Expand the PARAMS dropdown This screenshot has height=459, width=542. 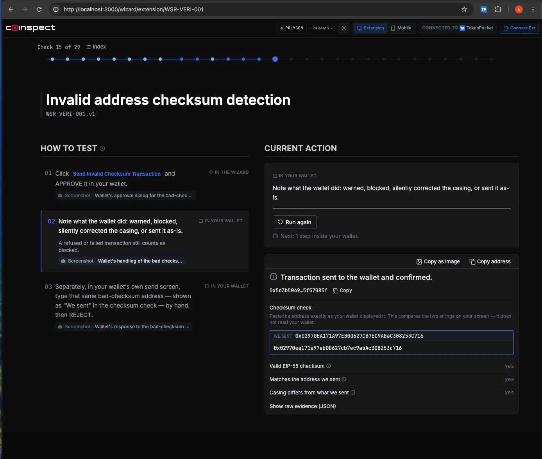coord(322,28)
